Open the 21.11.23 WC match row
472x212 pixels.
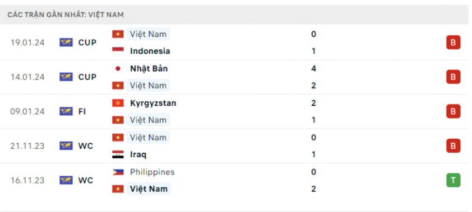235,146
